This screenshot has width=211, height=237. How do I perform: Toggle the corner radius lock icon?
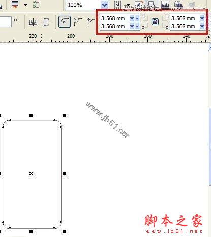[x=155, y=22]
